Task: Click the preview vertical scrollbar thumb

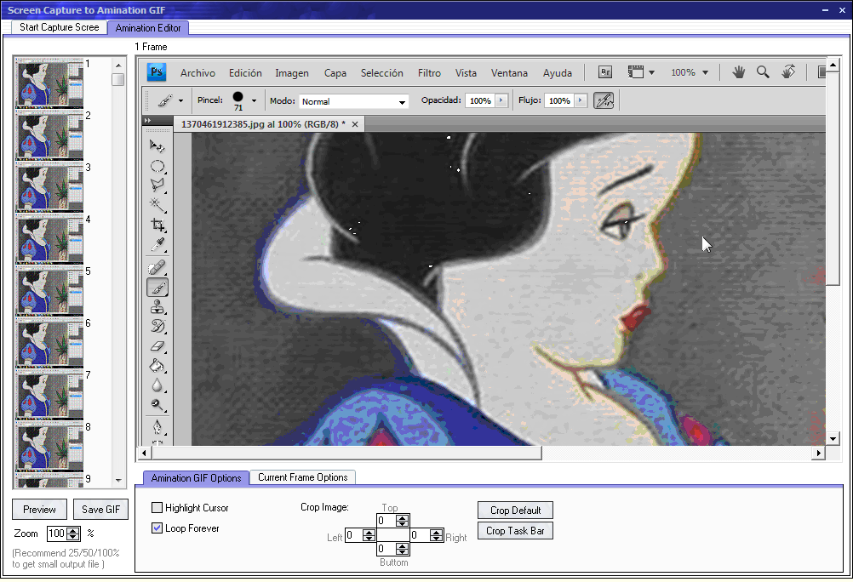Action: 833,178
